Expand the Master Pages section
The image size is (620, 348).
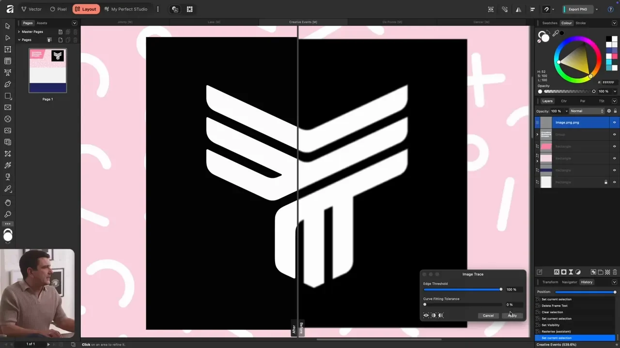[x=19, y=32]
